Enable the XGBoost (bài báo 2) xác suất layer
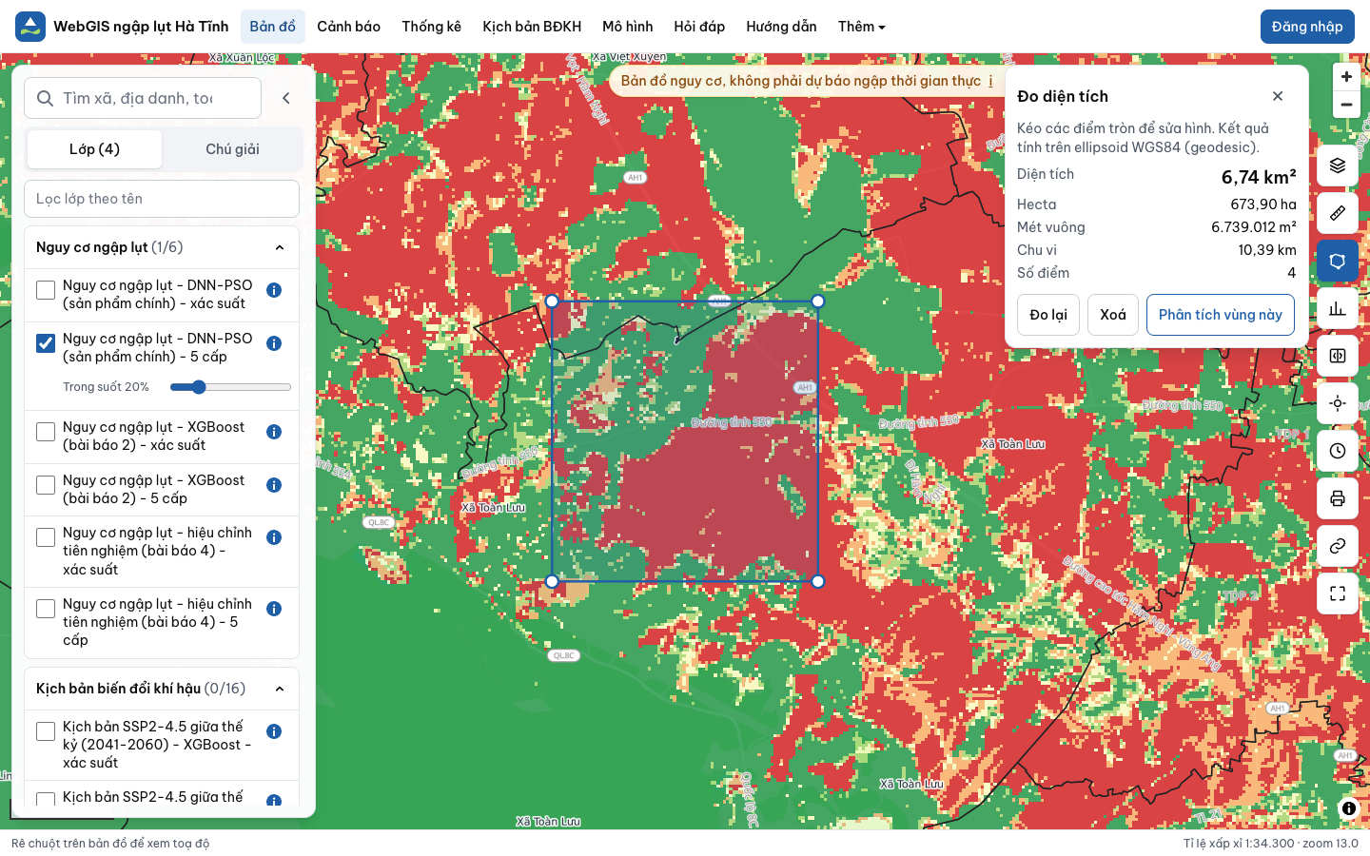Image resolution: width=1370 pixels, height=856 pixels. point(46,432)
